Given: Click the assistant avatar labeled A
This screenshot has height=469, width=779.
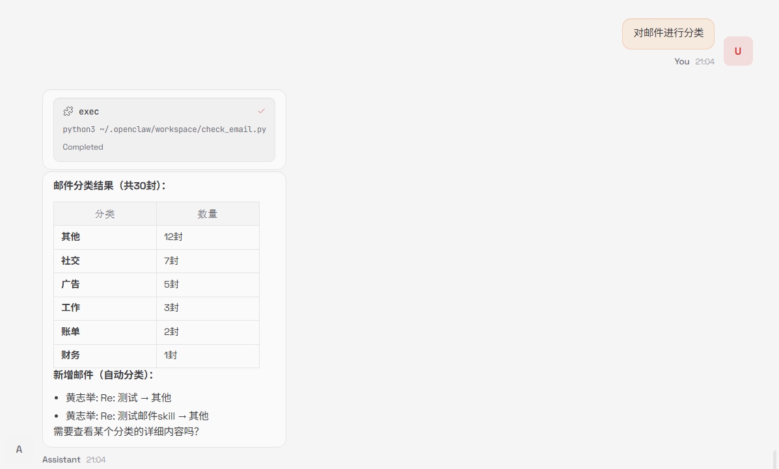Looking at the screenshot, I should [19, 449].
